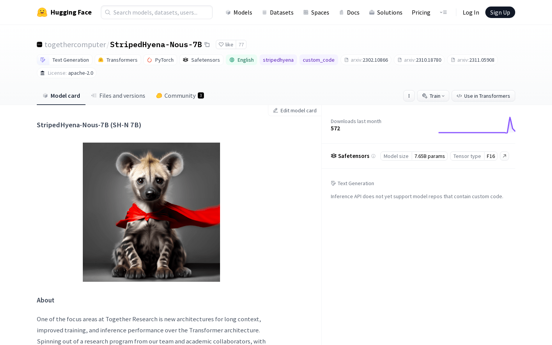This screenshot has width=552, height=345.
Task: Filter by the English language tag
Action: point(242,60)
